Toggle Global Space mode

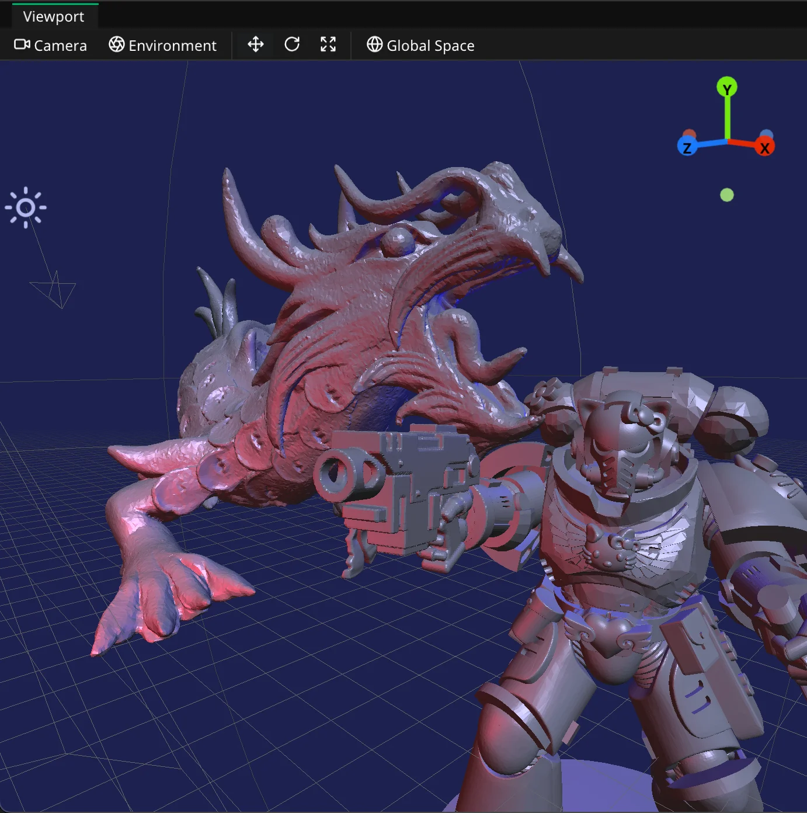coord(420,46)
